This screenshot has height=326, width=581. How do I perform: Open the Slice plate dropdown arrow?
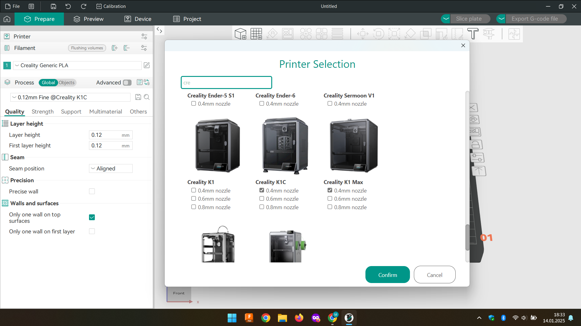(x=446, y=19)
